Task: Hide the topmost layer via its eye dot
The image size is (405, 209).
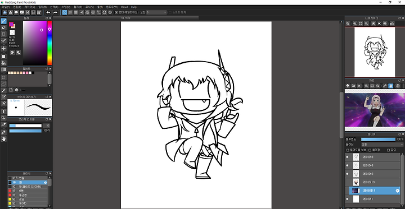Action: [x=347, y=157]
